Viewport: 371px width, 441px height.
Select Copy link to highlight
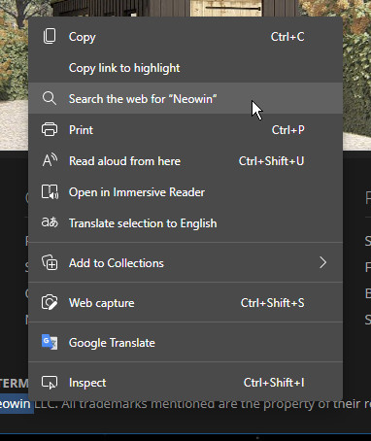[185, 68]
